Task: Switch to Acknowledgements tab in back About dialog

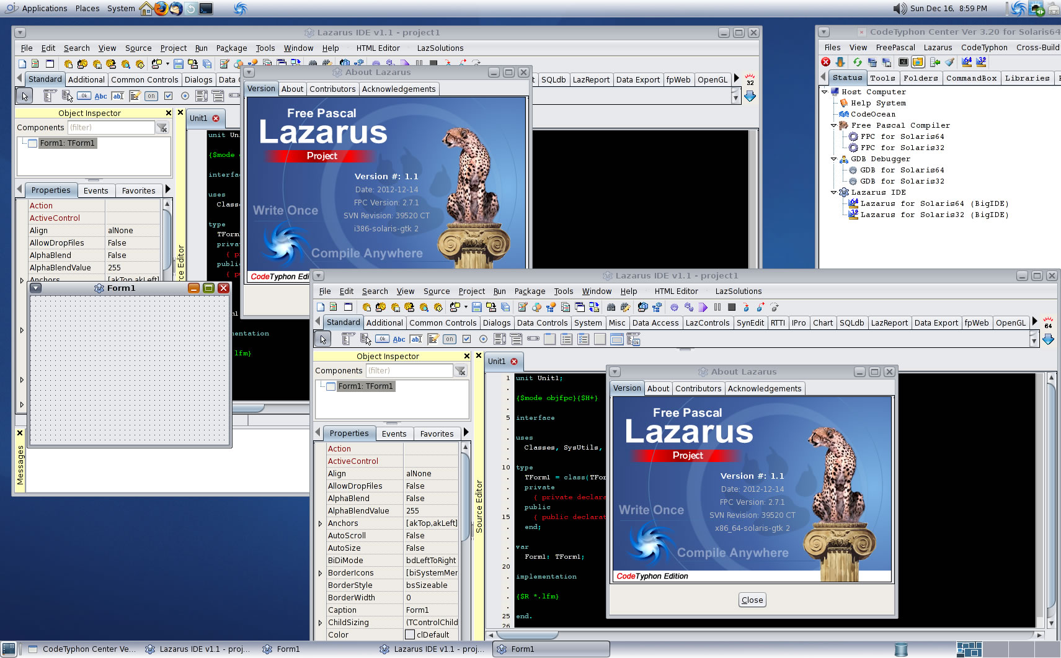Action: tap(399, 89)
